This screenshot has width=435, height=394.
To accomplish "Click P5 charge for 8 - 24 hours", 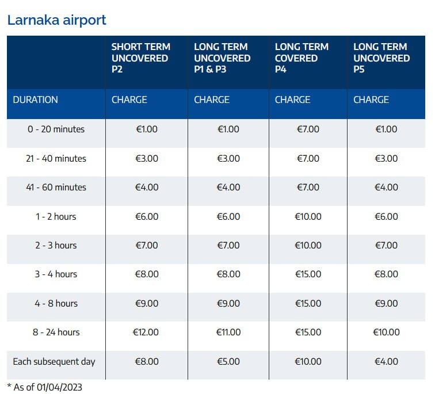I will (x=386, y=332).
